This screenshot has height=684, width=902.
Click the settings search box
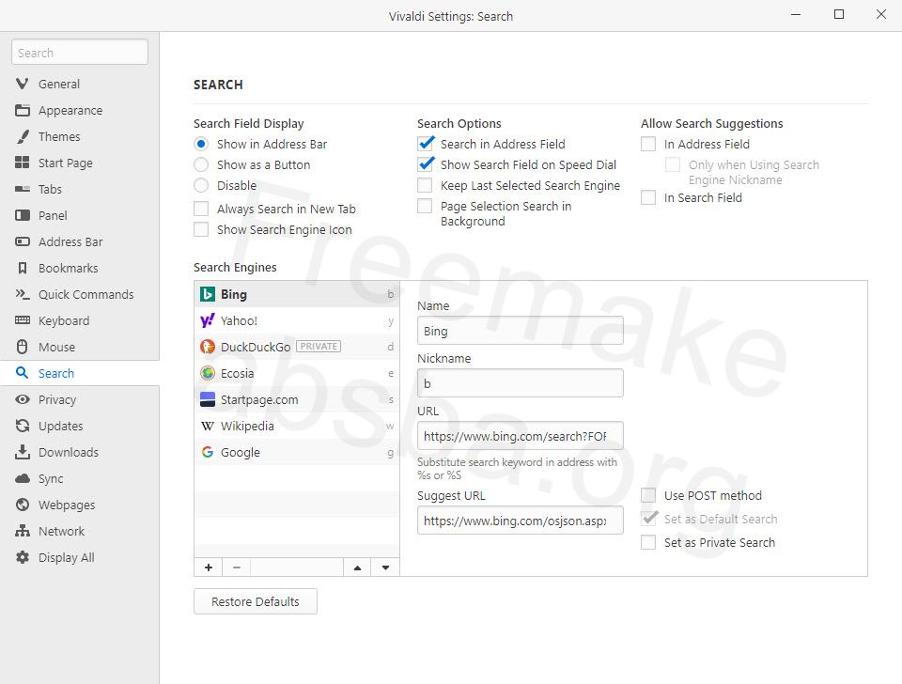click(79, 53)
